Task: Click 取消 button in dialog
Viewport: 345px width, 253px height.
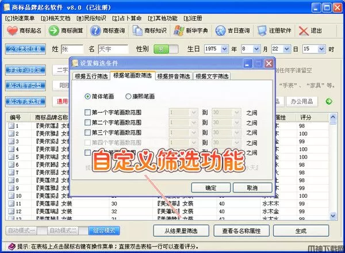Action: point(252,187)
